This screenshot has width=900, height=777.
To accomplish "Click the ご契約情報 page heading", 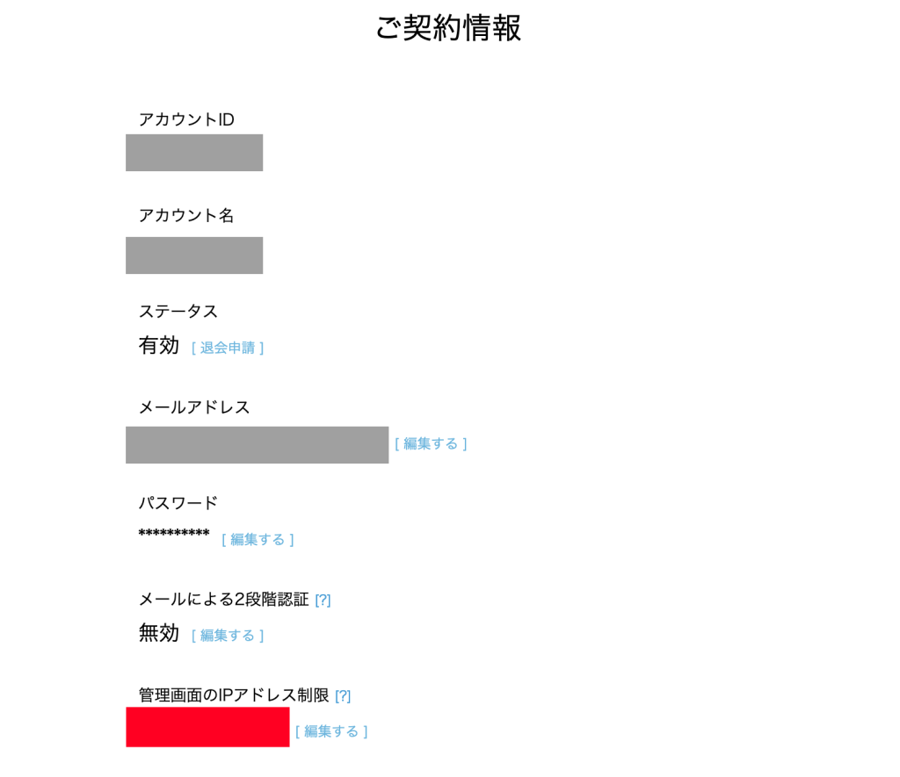I will (x=448, y=27).
